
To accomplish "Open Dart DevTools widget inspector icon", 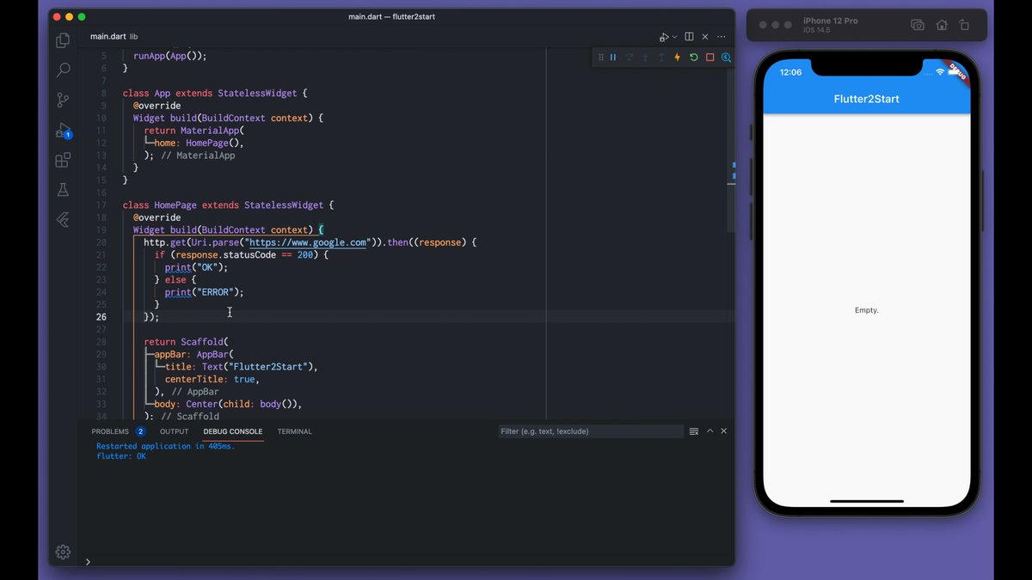I will pos(727,58).
